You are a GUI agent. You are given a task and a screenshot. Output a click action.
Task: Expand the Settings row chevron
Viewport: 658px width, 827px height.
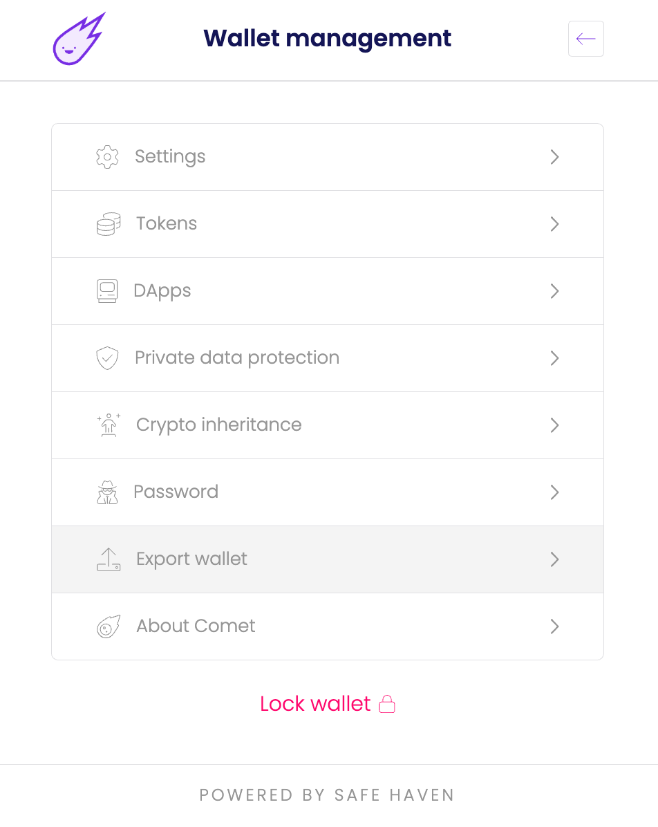[x=554, y=157]
